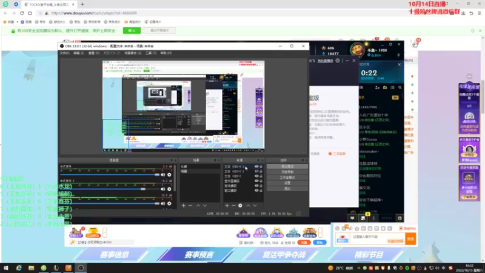Open the first mixer channel settings gear
This screenshot has height=273, width=485.
[x=169, y=175]
